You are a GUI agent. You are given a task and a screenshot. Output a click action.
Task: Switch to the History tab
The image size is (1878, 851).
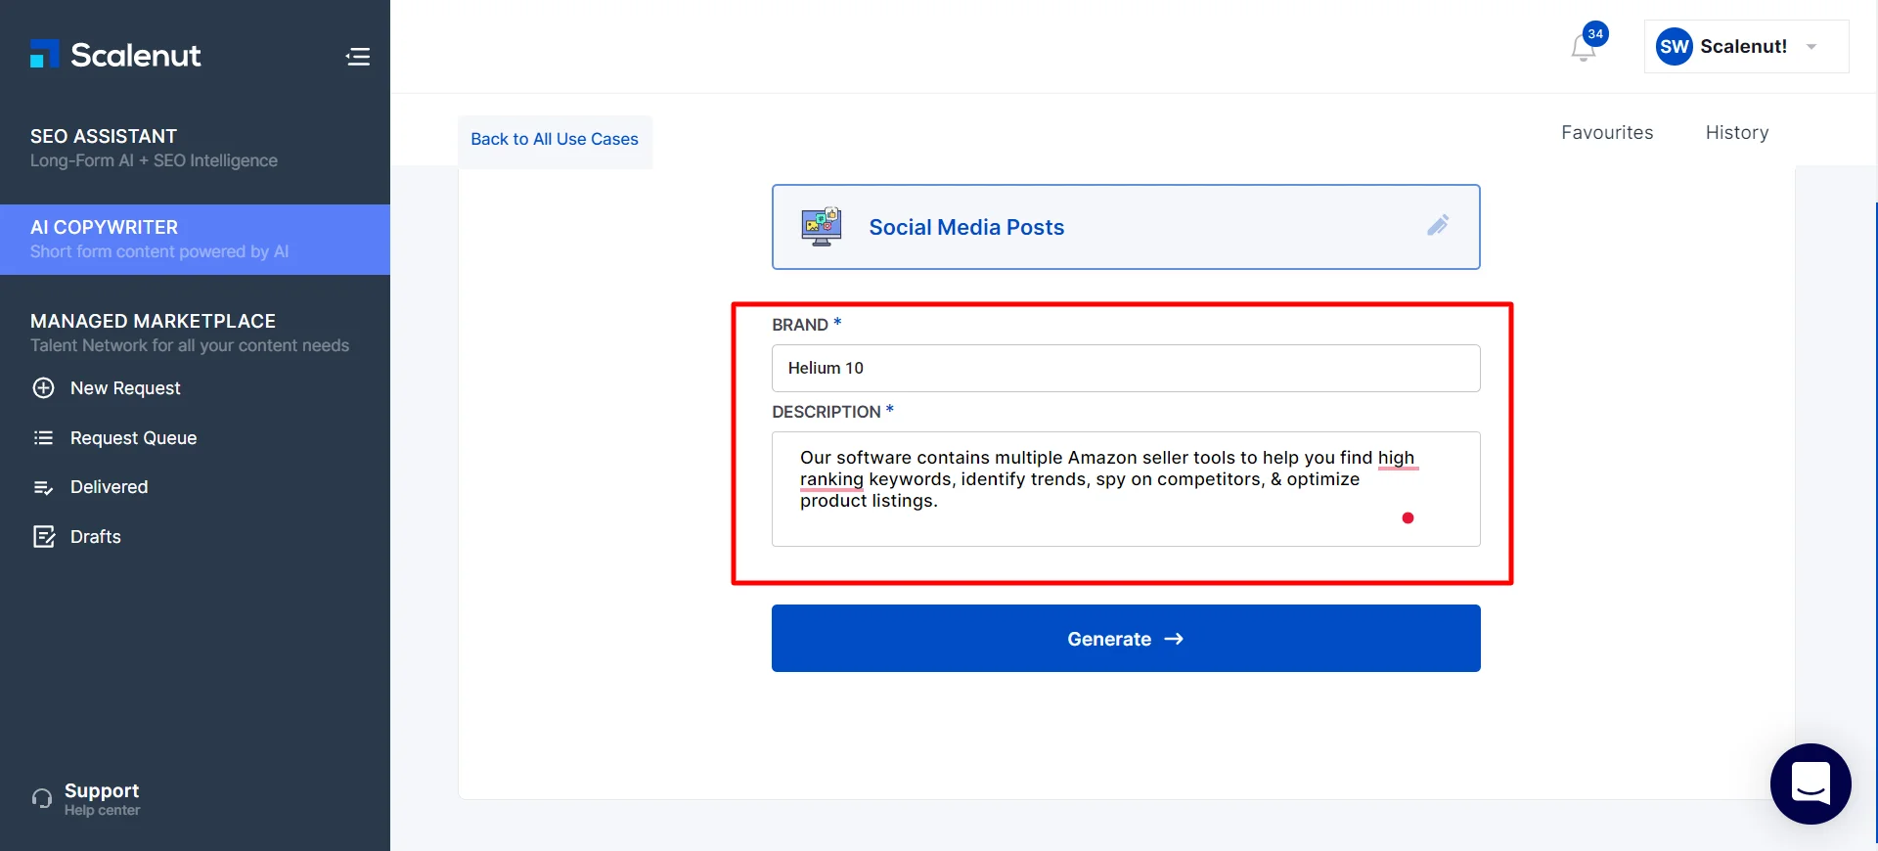1736,132
